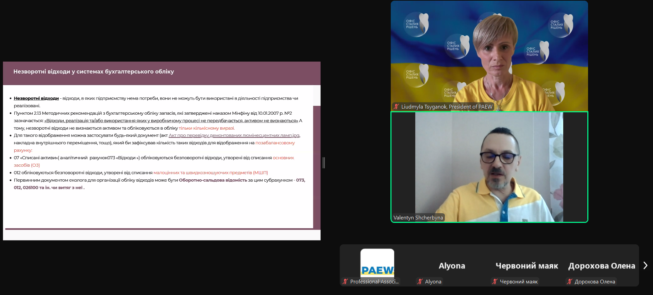This screenshot has width=653, height=295.
Task: Click muted mic icon next to Professional Associ...
Action: point(345,282)
